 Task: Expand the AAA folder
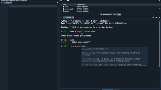[x=61, y=7]
